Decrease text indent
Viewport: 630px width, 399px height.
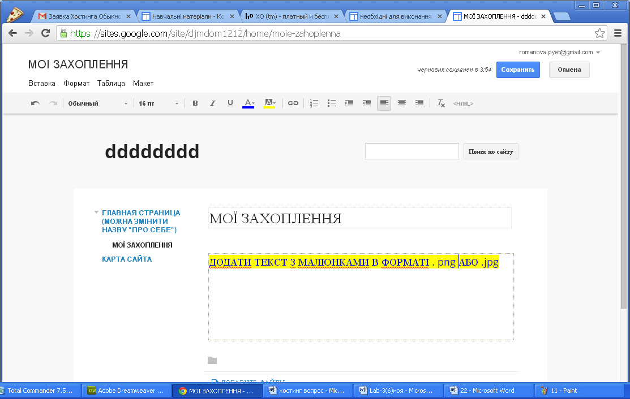[366, 103]
